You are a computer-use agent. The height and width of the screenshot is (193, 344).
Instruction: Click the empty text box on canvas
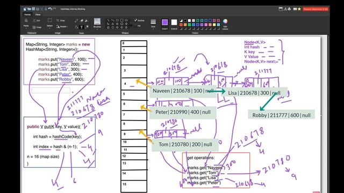coord(51,90)
